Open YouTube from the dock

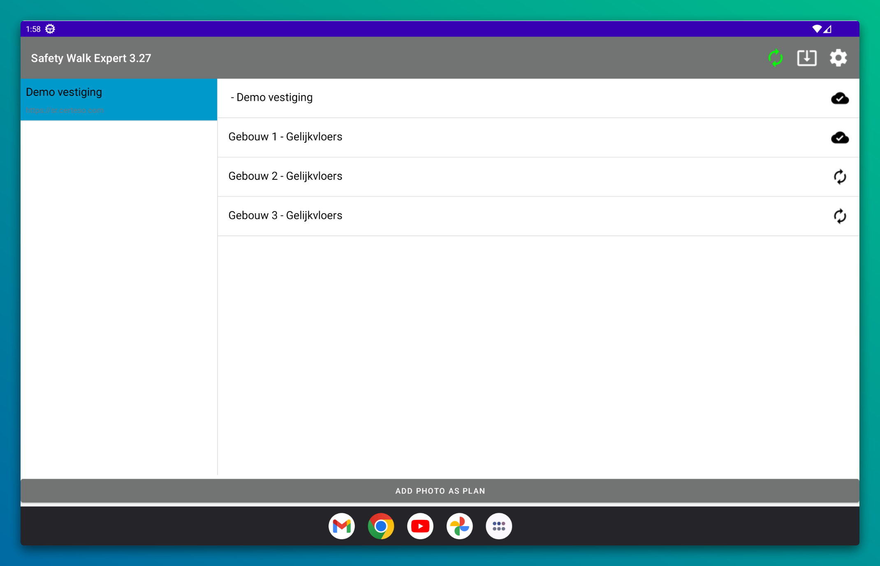coord(420,526)
